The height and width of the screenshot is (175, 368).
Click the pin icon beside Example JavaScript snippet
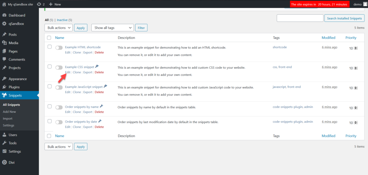[x=106, y=87]
